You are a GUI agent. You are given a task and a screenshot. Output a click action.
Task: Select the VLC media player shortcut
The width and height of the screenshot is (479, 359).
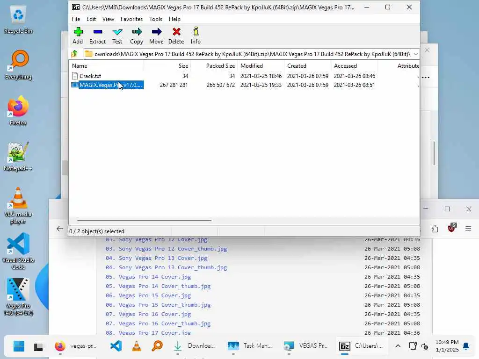click(x=18, y=206)
